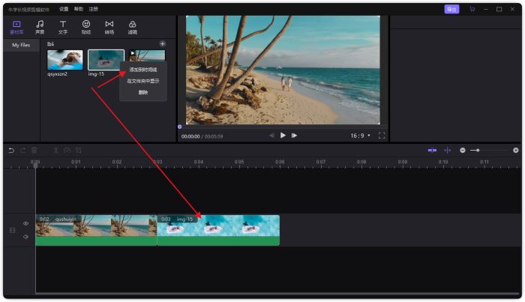This screenshot has height=302, width=525.
Task: Toggle the timeline snapping magnet button
Action: [x=432, y=151]
